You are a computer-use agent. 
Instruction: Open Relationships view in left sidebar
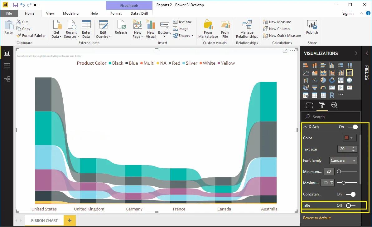point(7,79)
